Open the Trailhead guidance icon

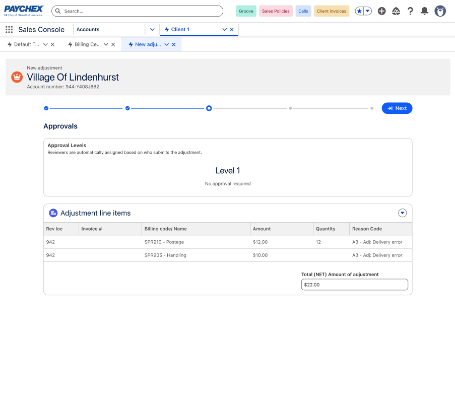point(396,11)
